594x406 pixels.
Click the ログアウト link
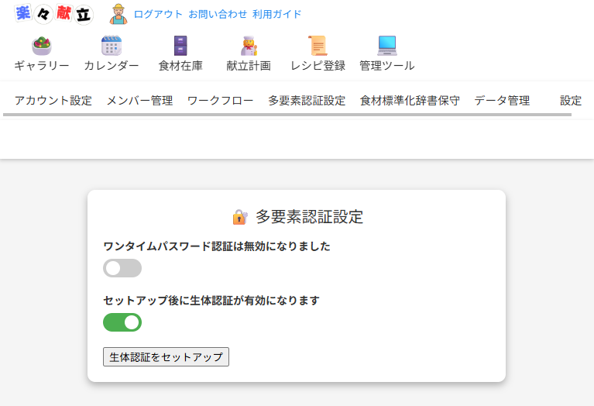click(x=158, y=14)
